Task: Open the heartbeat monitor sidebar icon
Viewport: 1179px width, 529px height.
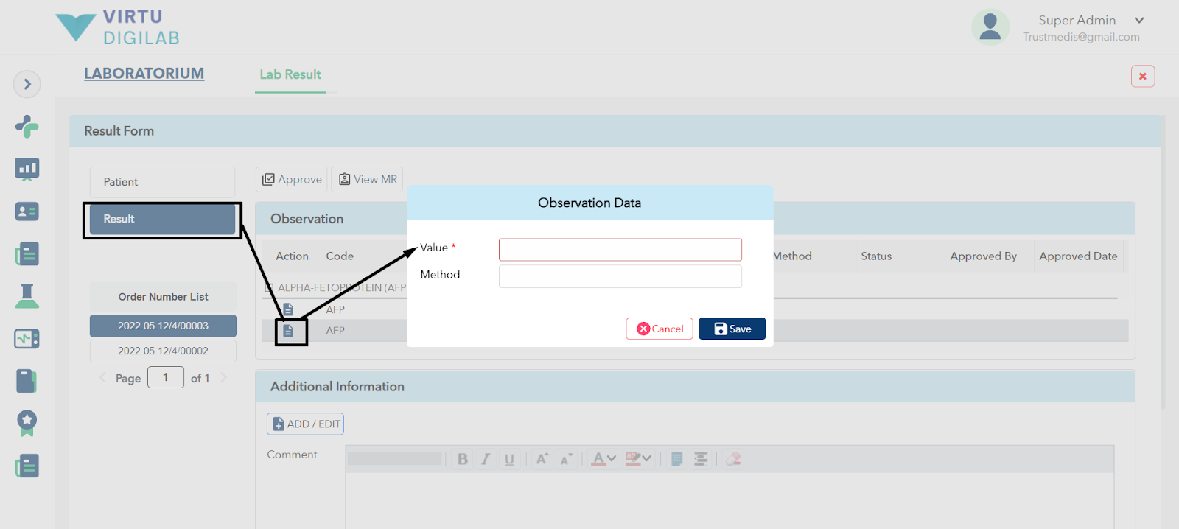Action: click(27, 339)
